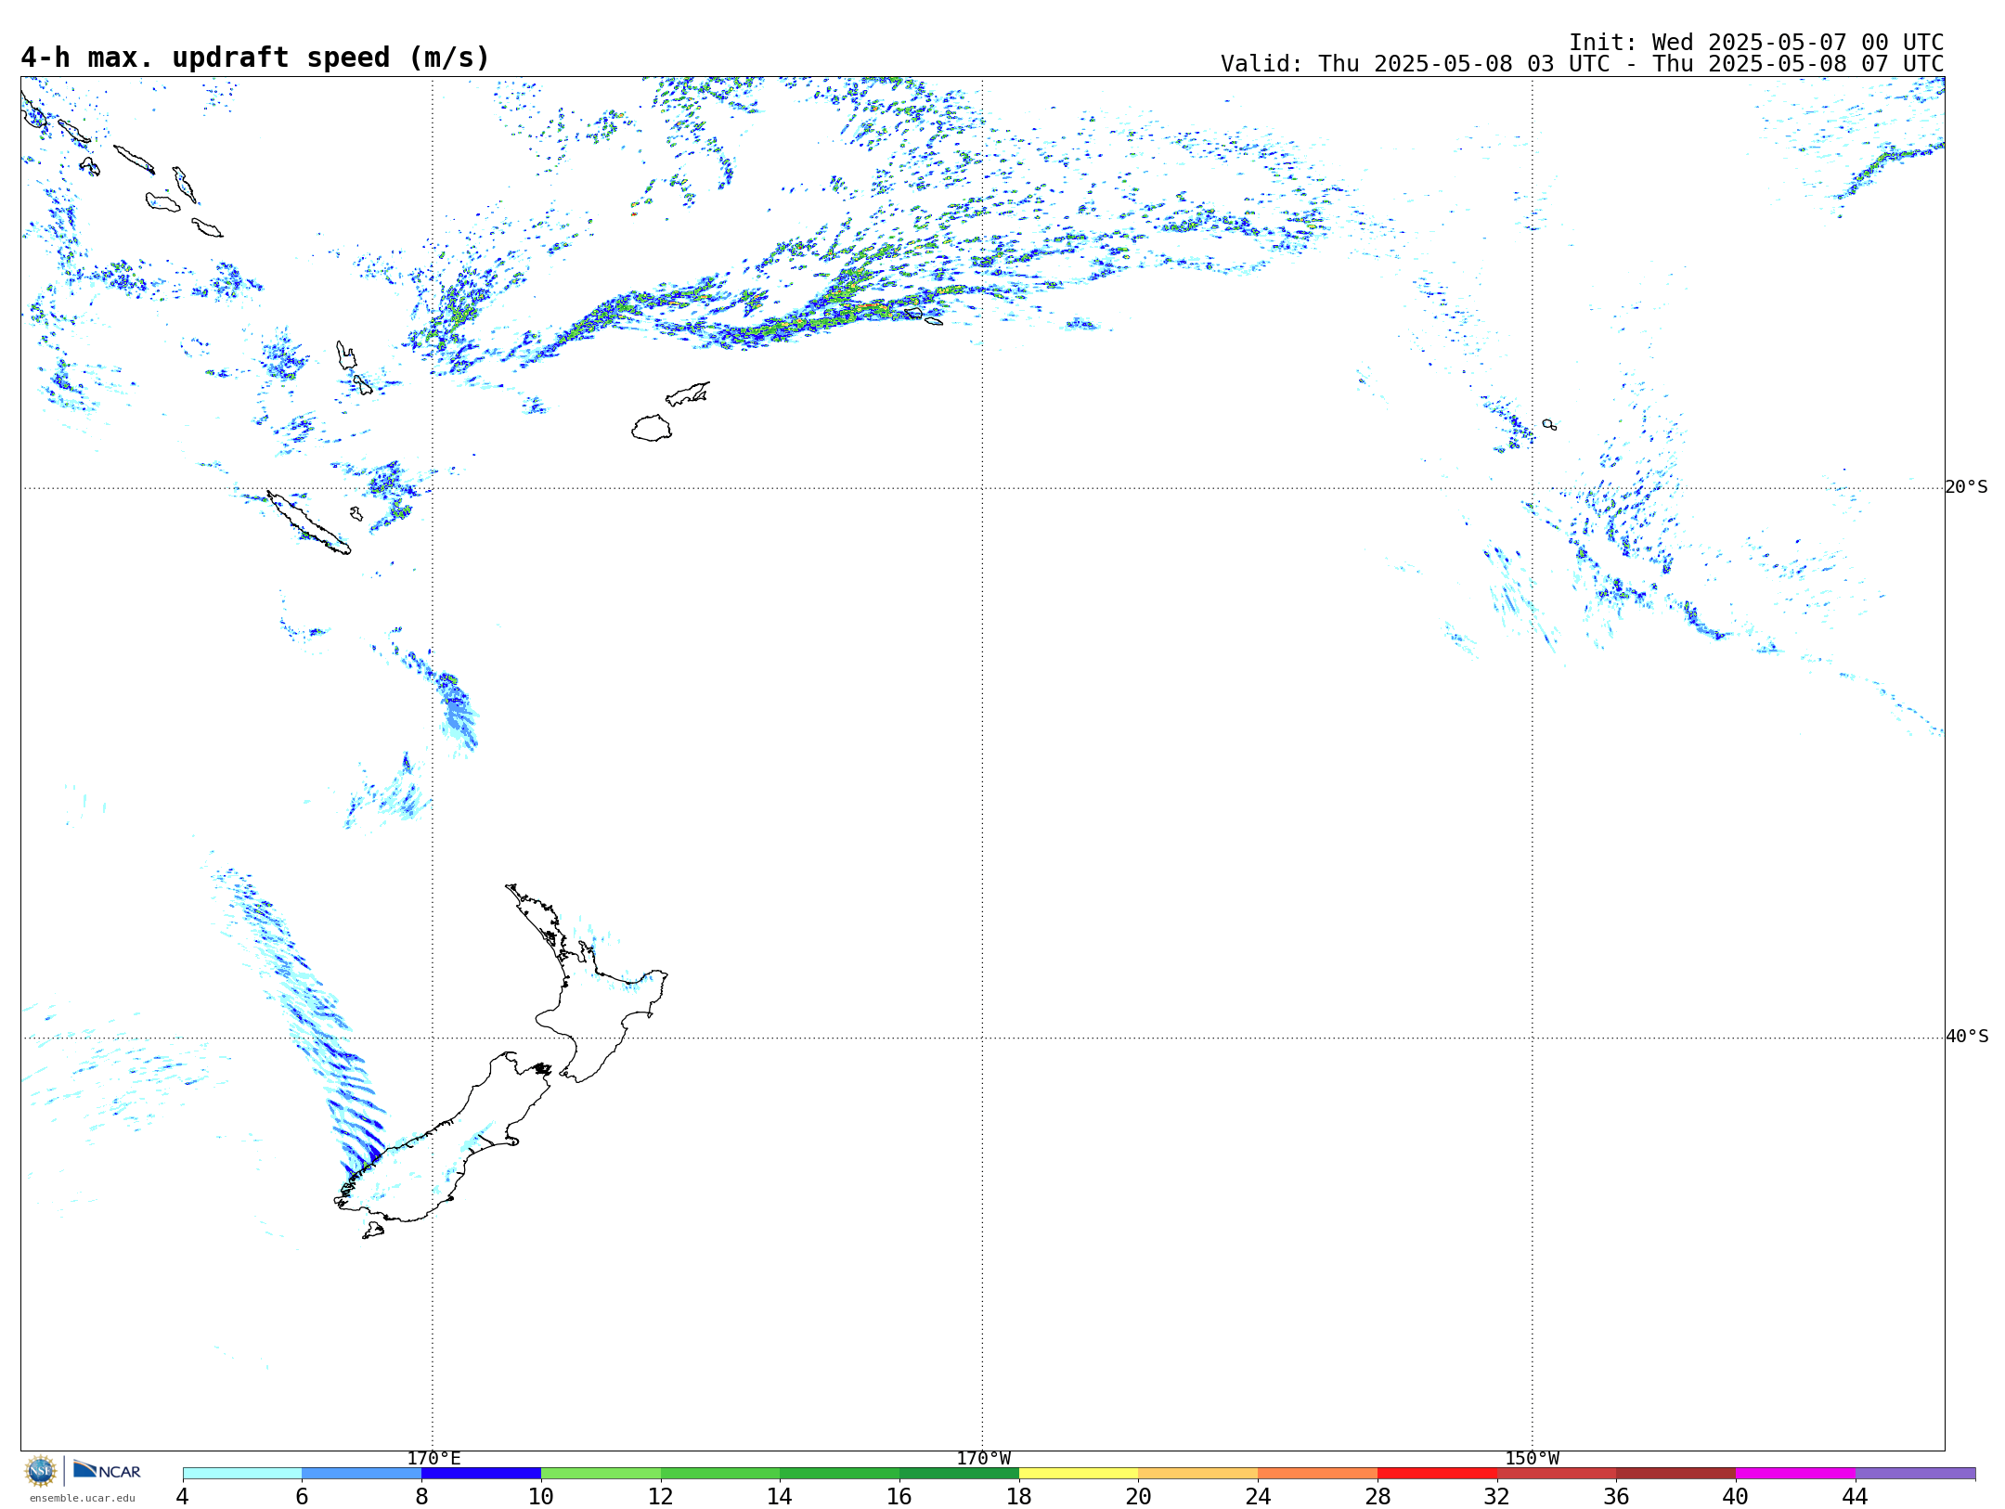This screenshot has height=1509, width=2005.
Task: Click the 'Valid: Thu 2025-05-08 03 UTC' range text
Action: tap(1582, 64)
